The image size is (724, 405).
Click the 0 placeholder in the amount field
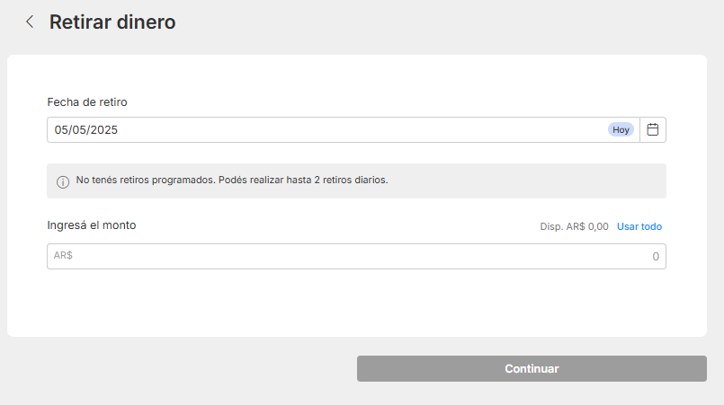[656, 257]
